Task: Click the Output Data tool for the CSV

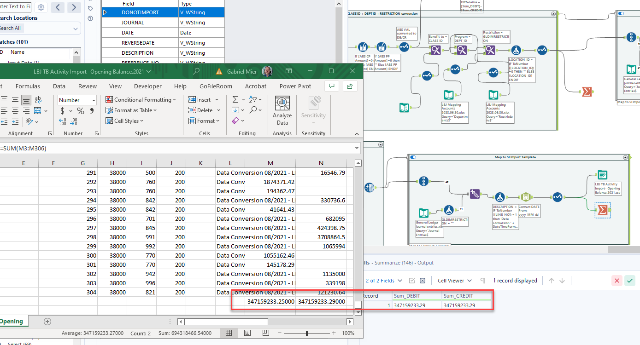Action: tap(601, 175)
